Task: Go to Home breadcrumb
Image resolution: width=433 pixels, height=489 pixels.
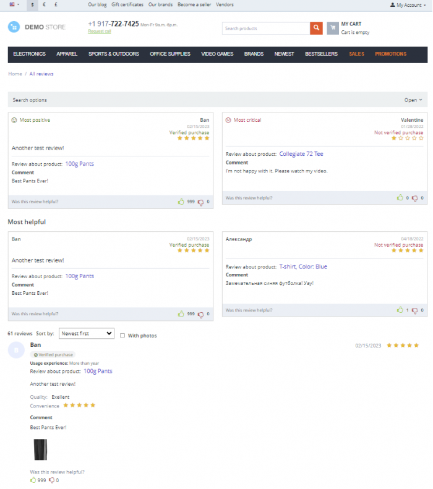Action: pos(15,74)
